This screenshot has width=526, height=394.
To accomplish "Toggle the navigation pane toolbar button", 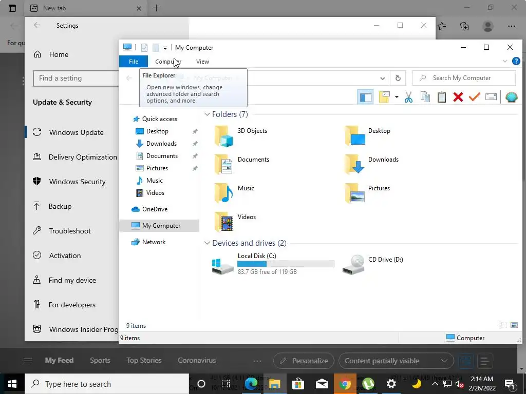I will pyautogui.click(x=365, y=97).
